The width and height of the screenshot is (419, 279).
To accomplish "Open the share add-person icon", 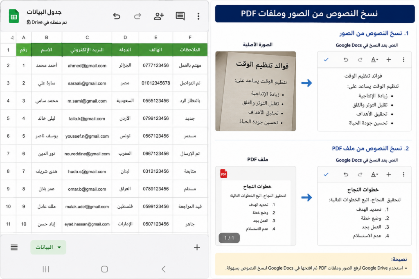I will point(159,16).
